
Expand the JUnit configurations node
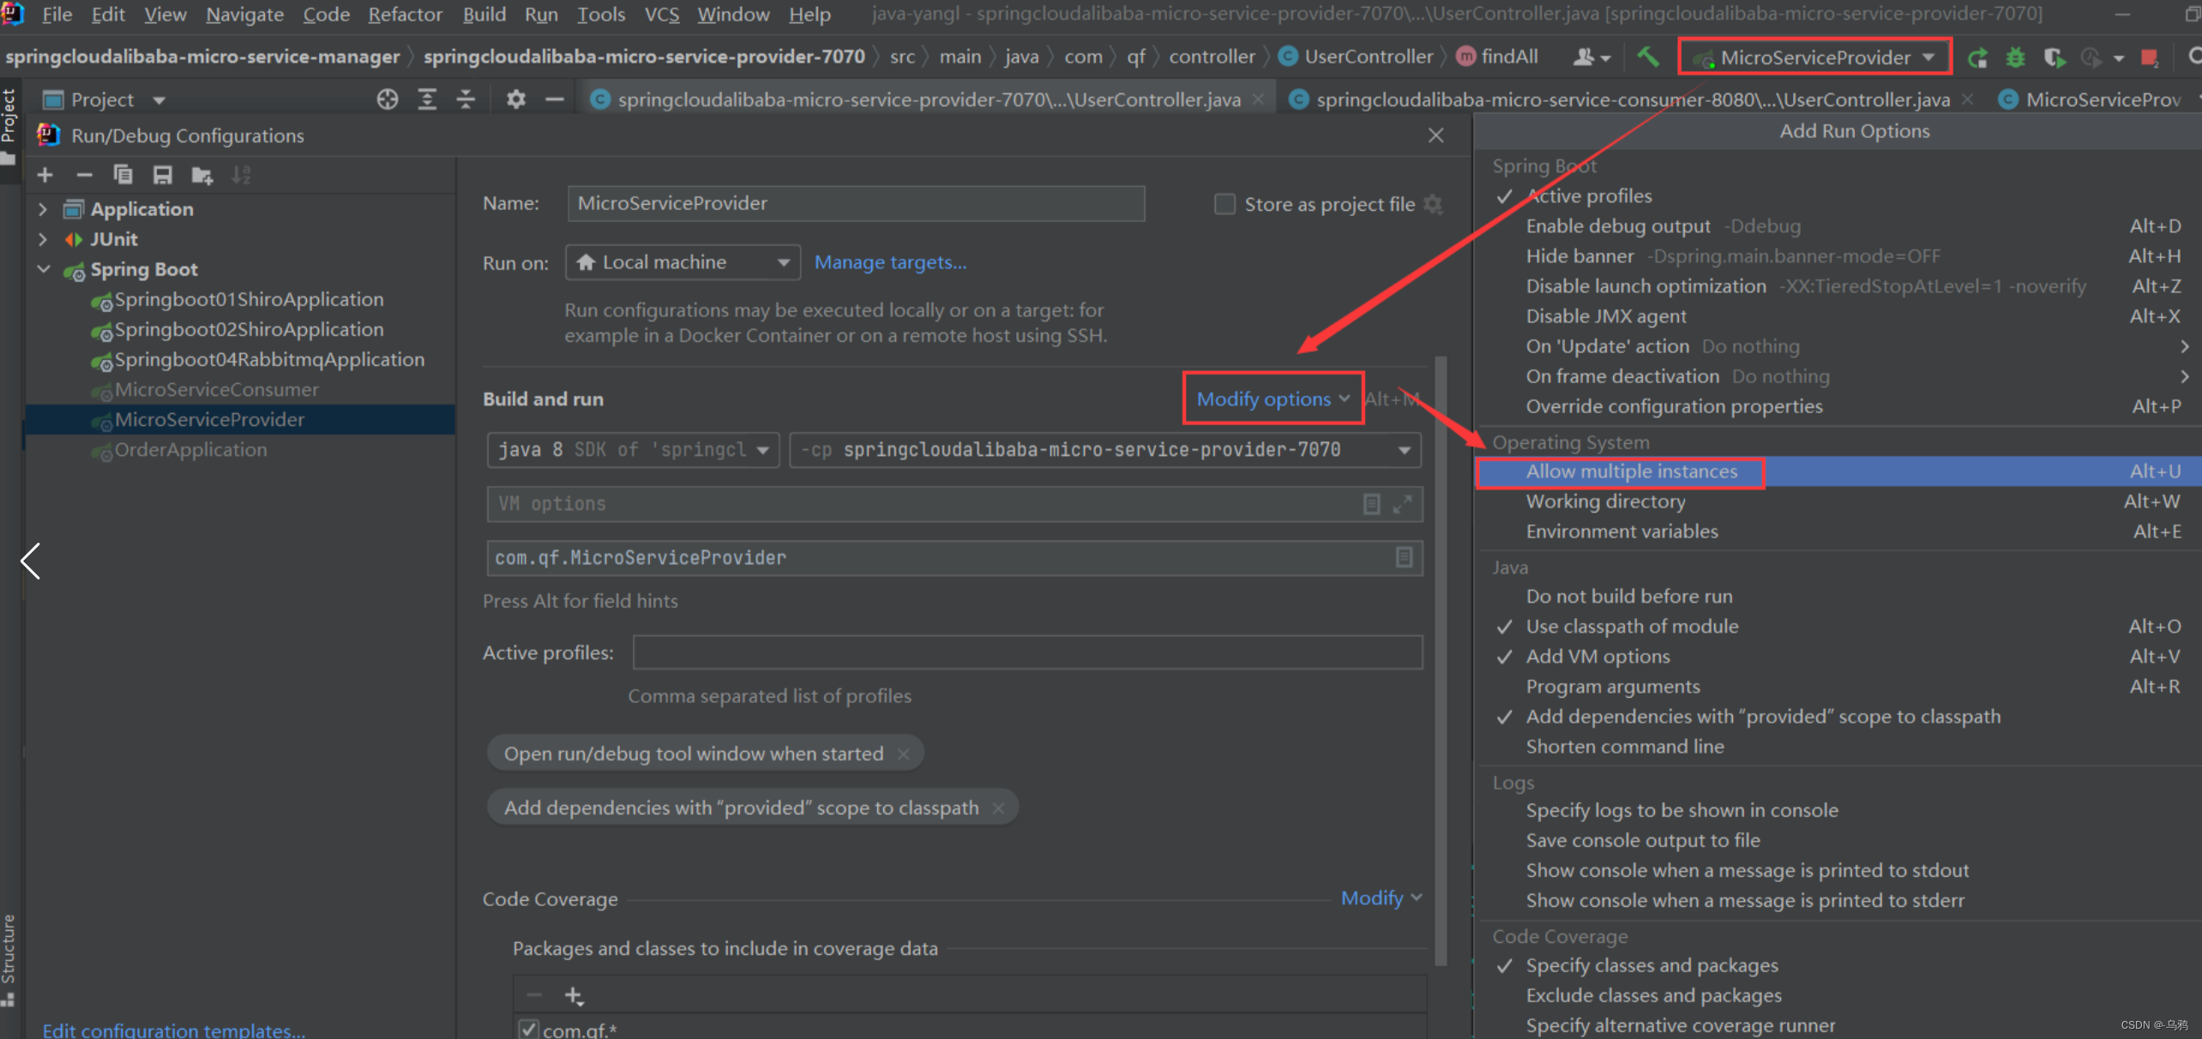tap(42, 238)
